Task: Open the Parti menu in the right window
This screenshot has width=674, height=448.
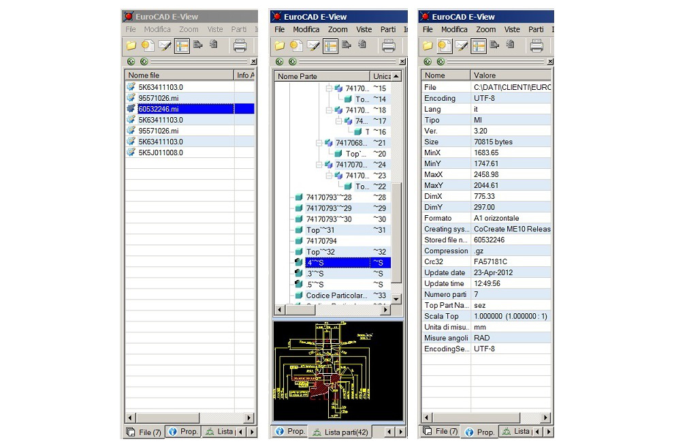Action: pos(536,29)
